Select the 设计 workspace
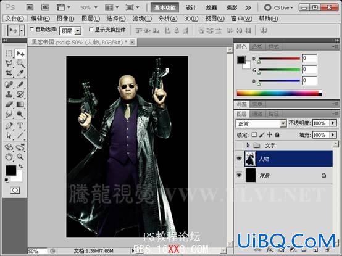 191,7
